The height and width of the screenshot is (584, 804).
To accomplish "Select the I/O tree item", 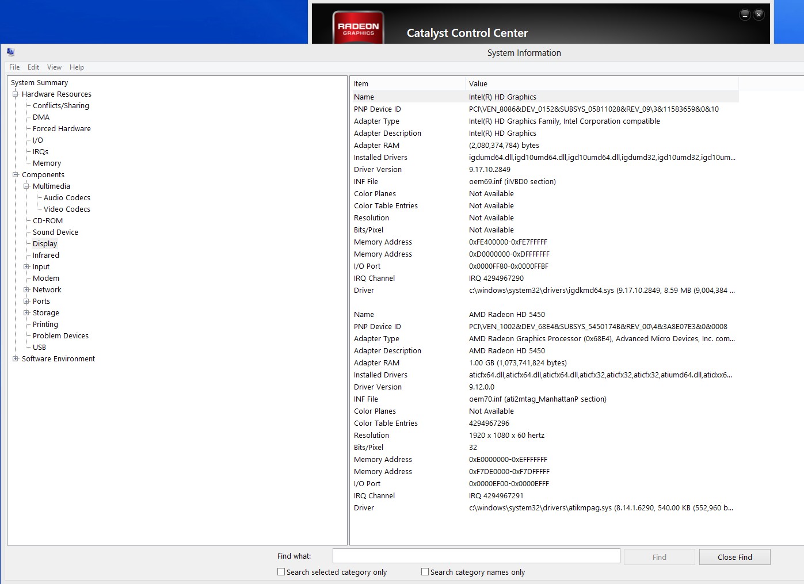I will point(38,140).
